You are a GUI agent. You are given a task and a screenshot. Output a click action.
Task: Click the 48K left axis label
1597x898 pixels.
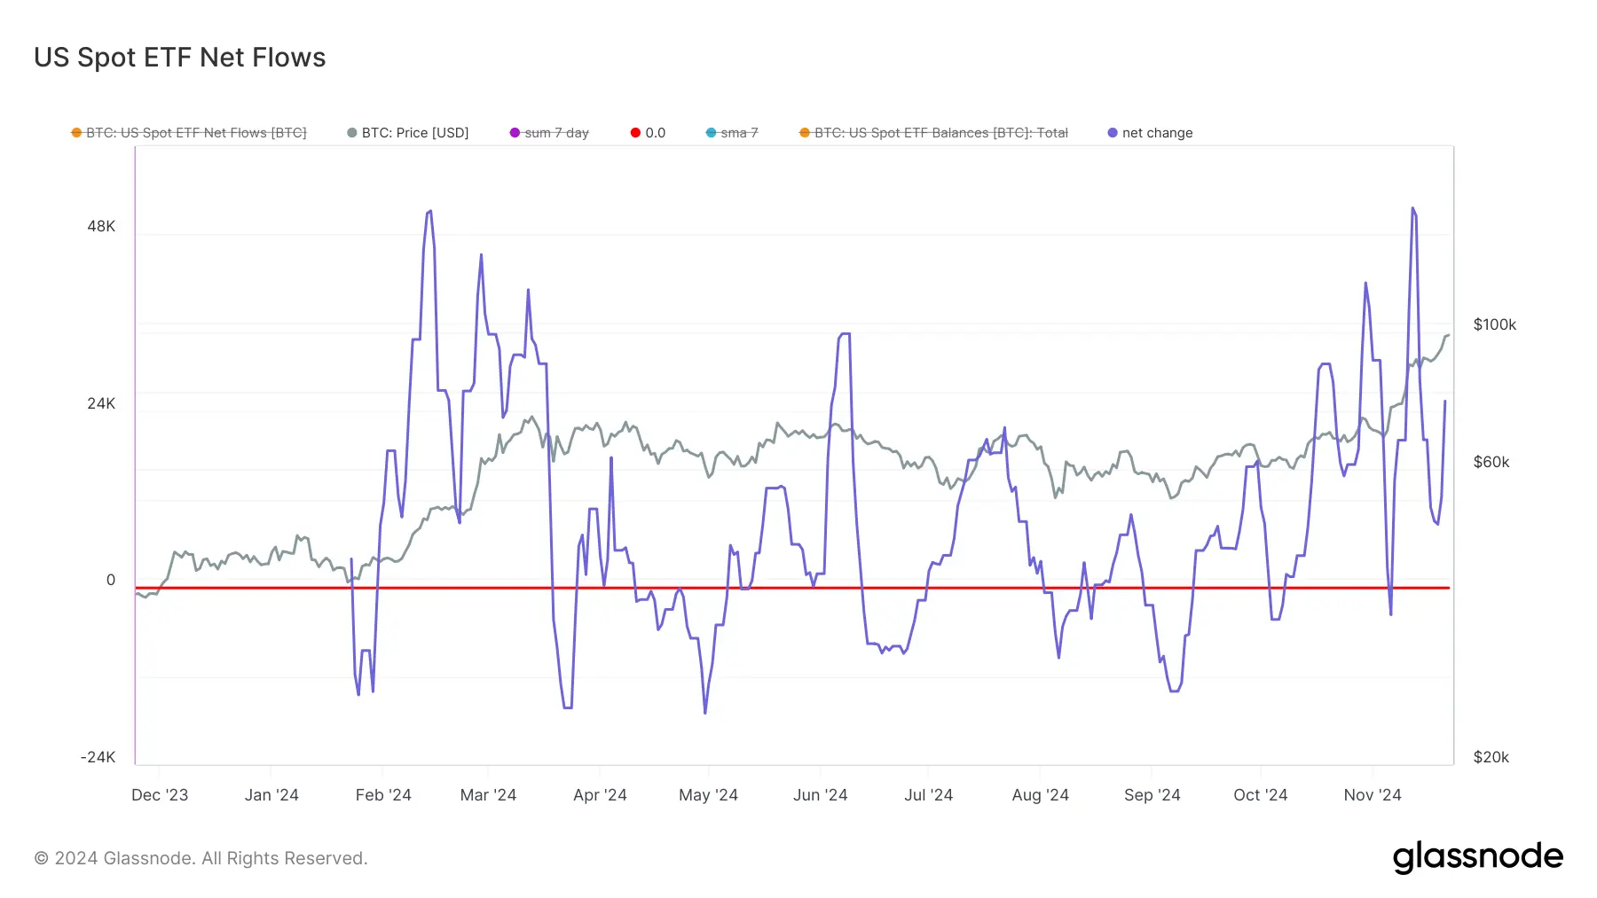click(x=101, y=226)
